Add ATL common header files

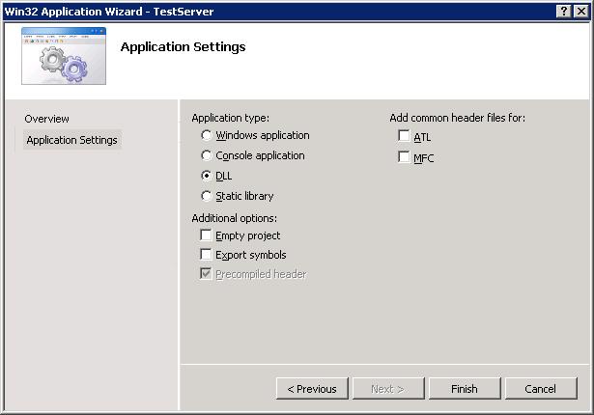pyautogui.click(x=405, y=137)
